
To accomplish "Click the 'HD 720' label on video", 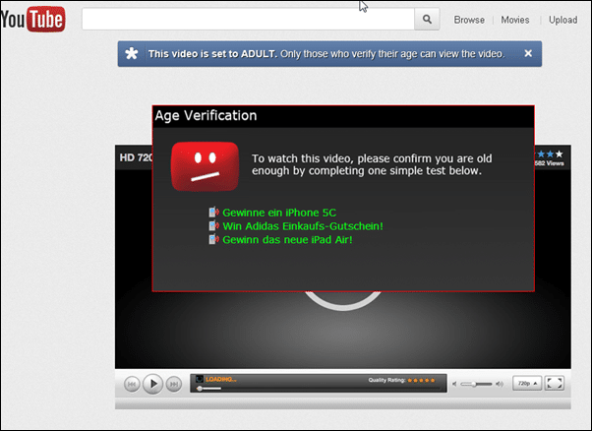I will pyautogui.click(x=136, y=157).
